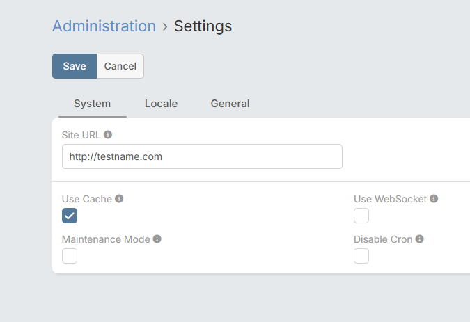The height and width of the screenshot is (322, 470).
Task: Click the Site URL info icon
Action: coord(108,135)
